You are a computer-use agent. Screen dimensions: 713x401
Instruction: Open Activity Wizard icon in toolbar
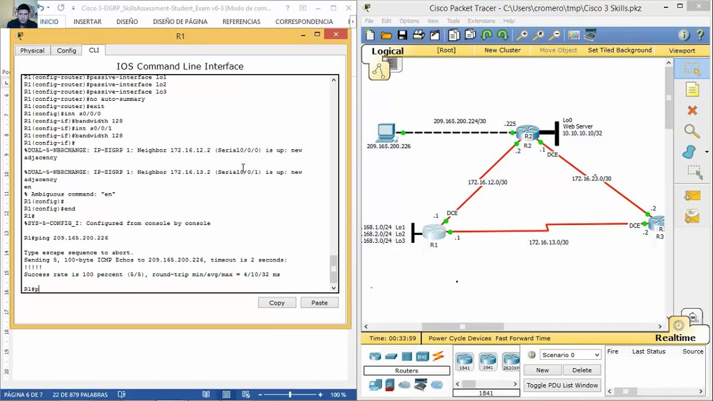coord(434,36)
